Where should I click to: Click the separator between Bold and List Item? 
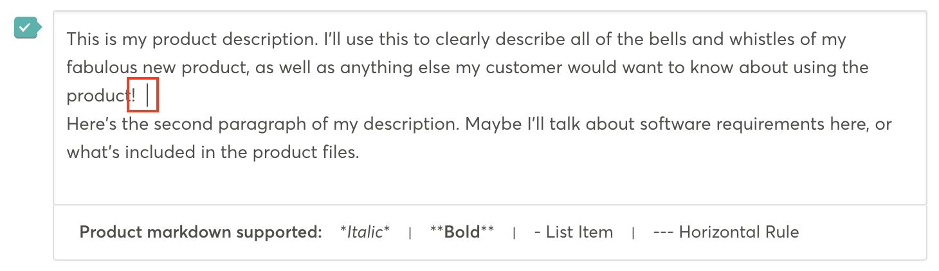click(x=514, y=232)
